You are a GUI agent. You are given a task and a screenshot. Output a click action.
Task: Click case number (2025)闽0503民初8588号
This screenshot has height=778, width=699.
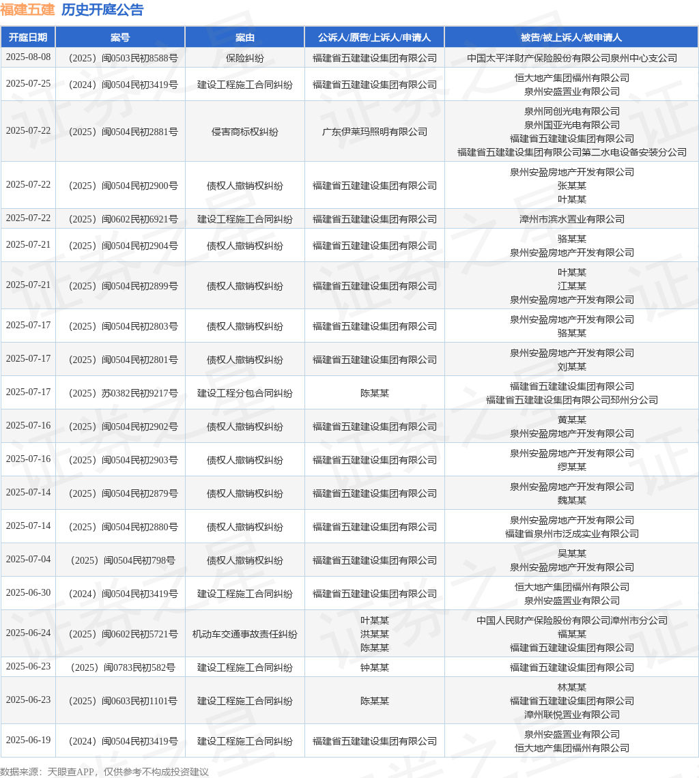pos(123,58)
